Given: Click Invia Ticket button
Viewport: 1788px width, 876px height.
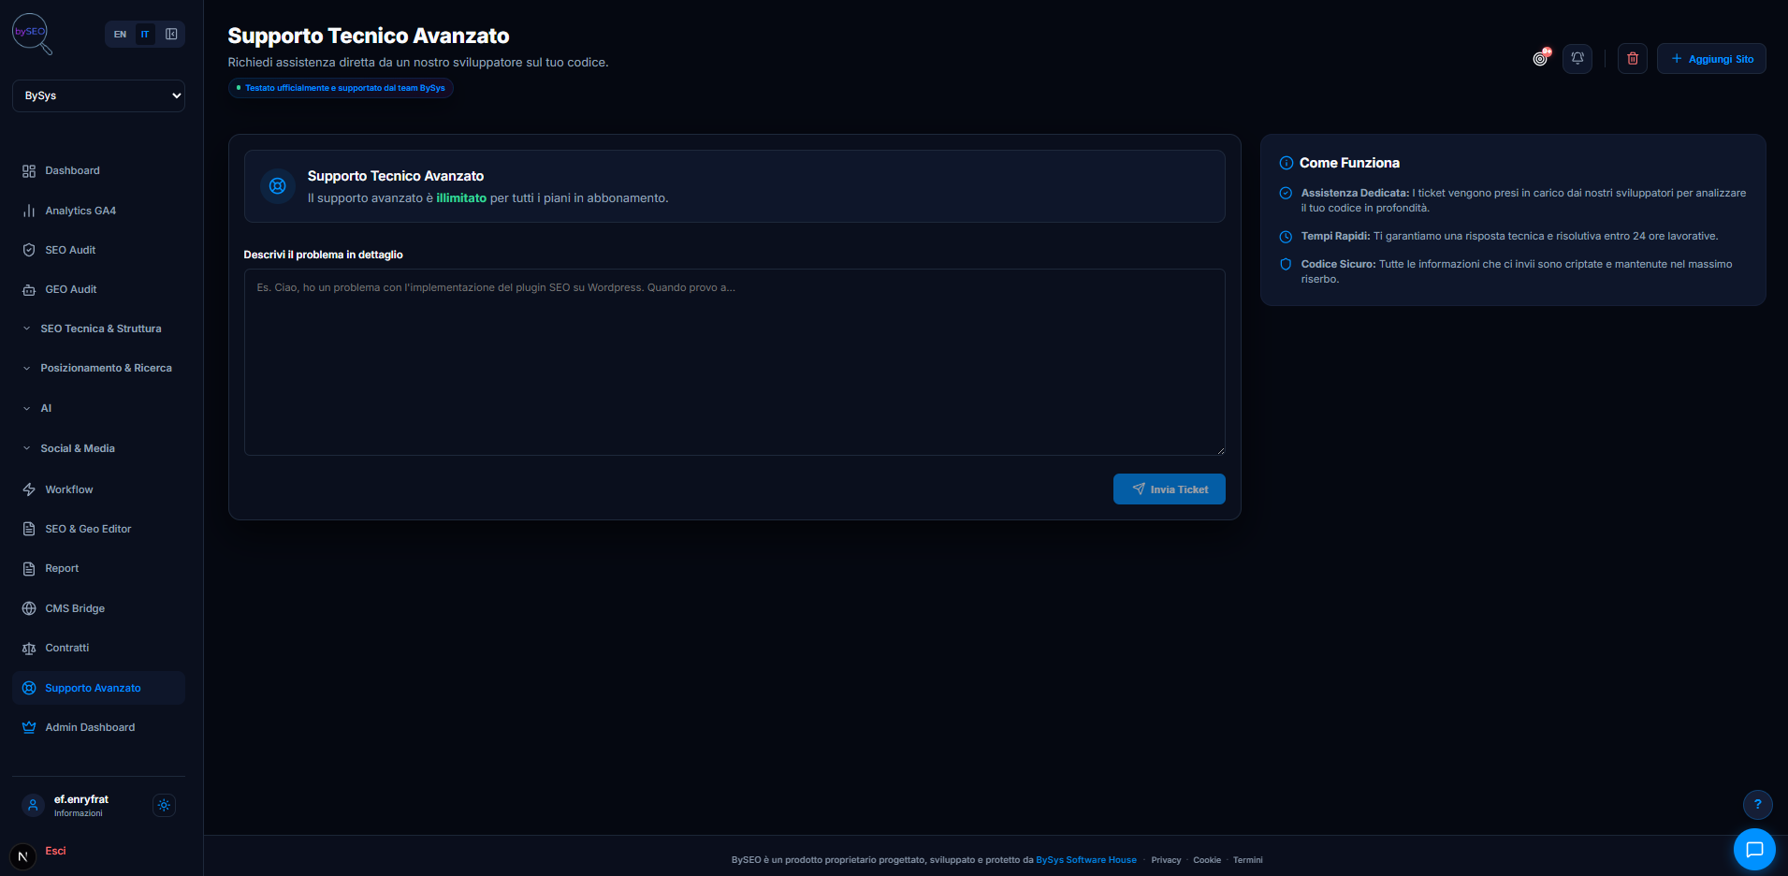Looking at the screenshot, I should (1170, 489).
